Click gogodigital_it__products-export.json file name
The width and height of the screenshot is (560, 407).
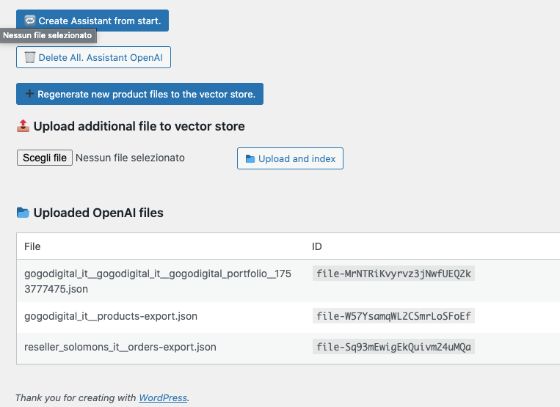(x=111, y=316)
